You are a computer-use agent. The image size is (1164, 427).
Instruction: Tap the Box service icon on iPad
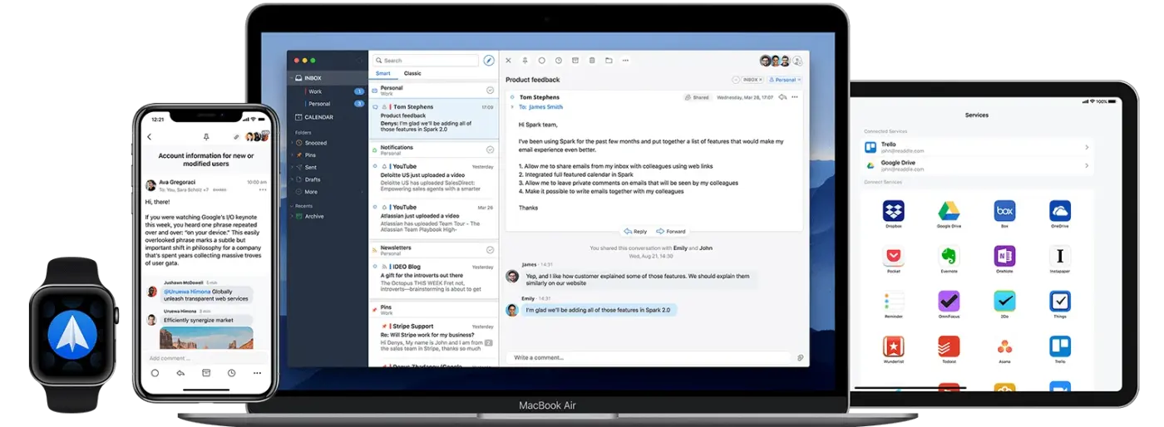1004,211
